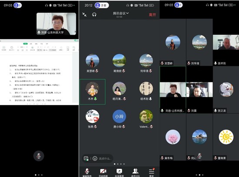239x177 pixels.
Task: Tap 张燕's panda avatar
Action: (93, 116)
